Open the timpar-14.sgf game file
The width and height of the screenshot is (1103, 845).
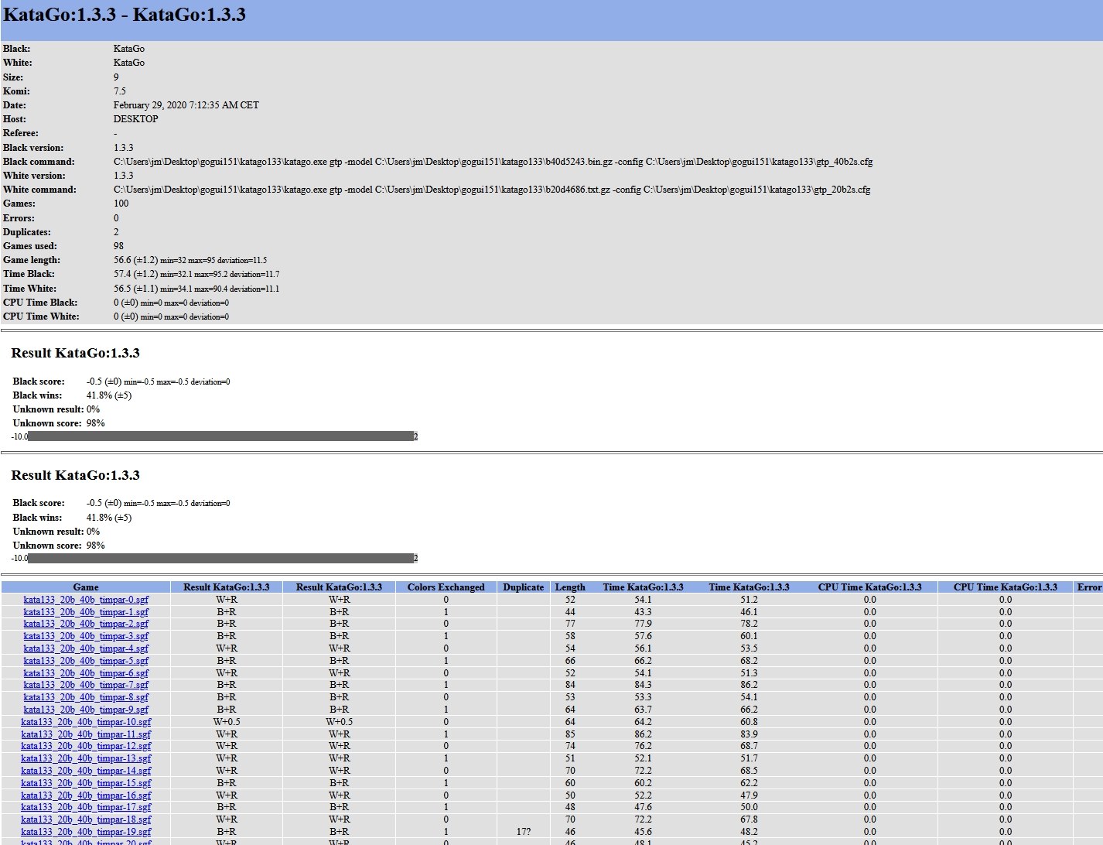coord(86,771)
